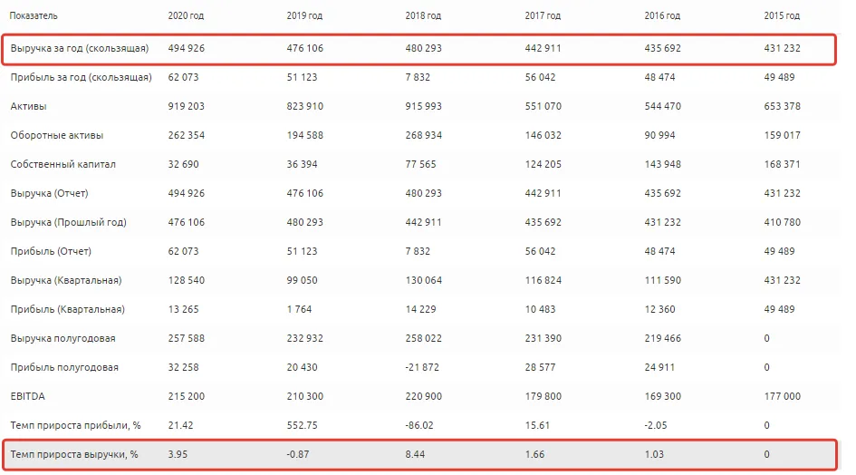Click the Показатель column header
Viewport: 856px width, 475px height.
[x=34, y=15]
